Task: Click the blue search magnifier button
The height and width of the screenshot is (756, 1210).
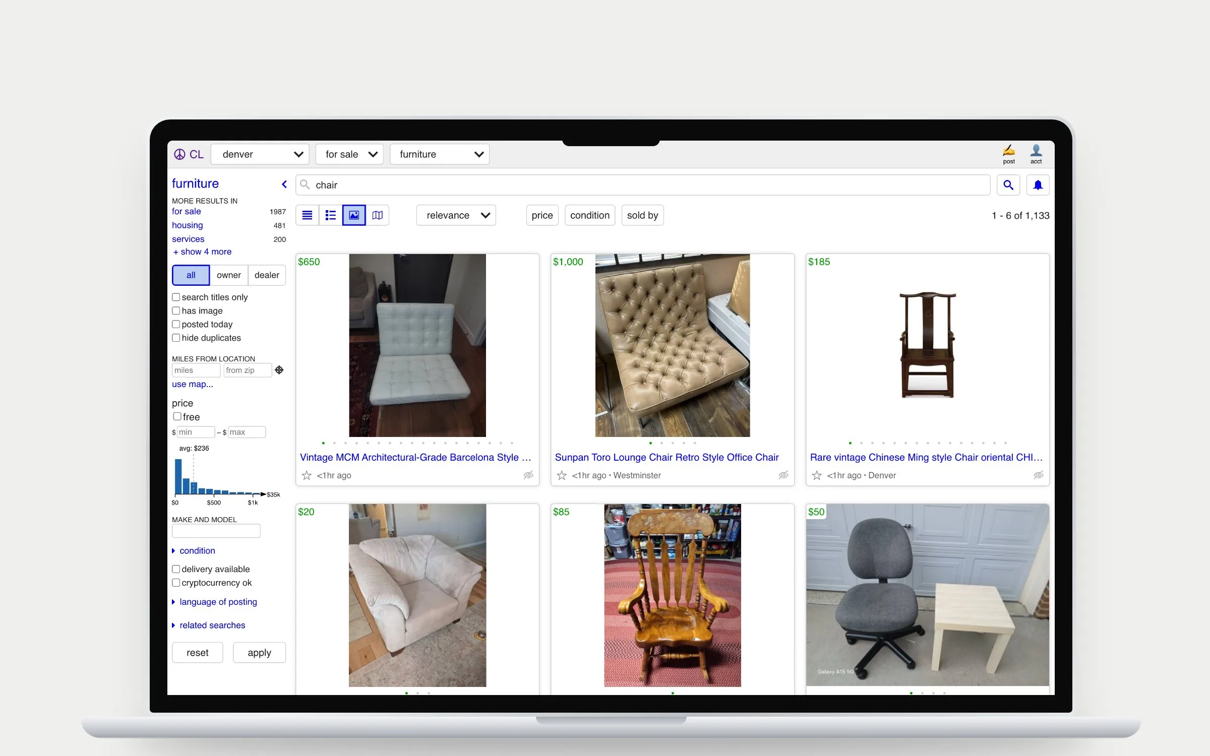Action: click(x=1008, y=185)
